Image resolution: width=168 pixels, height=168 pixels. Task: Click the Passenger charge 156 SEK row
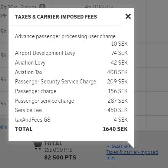click(71, 91)
